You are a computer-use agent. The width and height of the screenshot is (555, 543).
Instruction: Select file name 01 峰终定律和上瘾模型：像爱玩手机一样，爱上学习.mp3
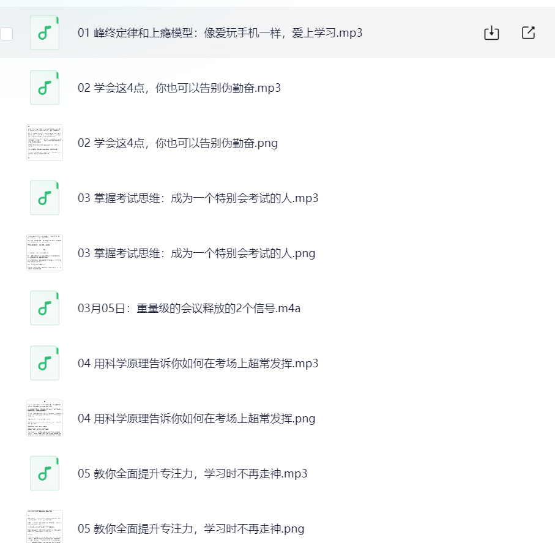[x=220, y=33]
